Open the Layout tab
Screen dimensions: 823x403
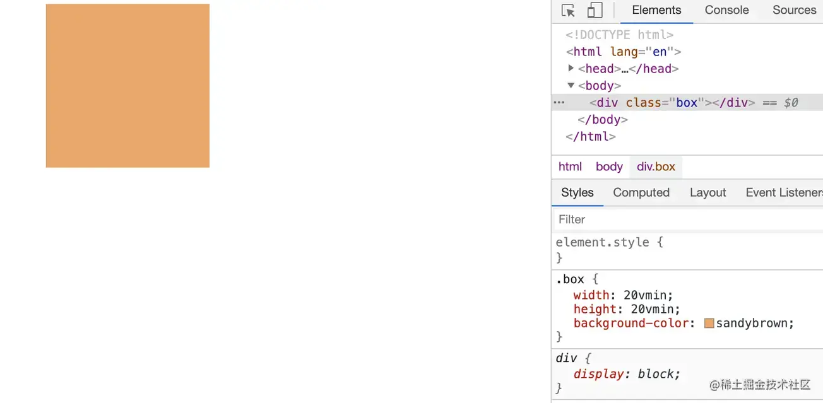708,192
